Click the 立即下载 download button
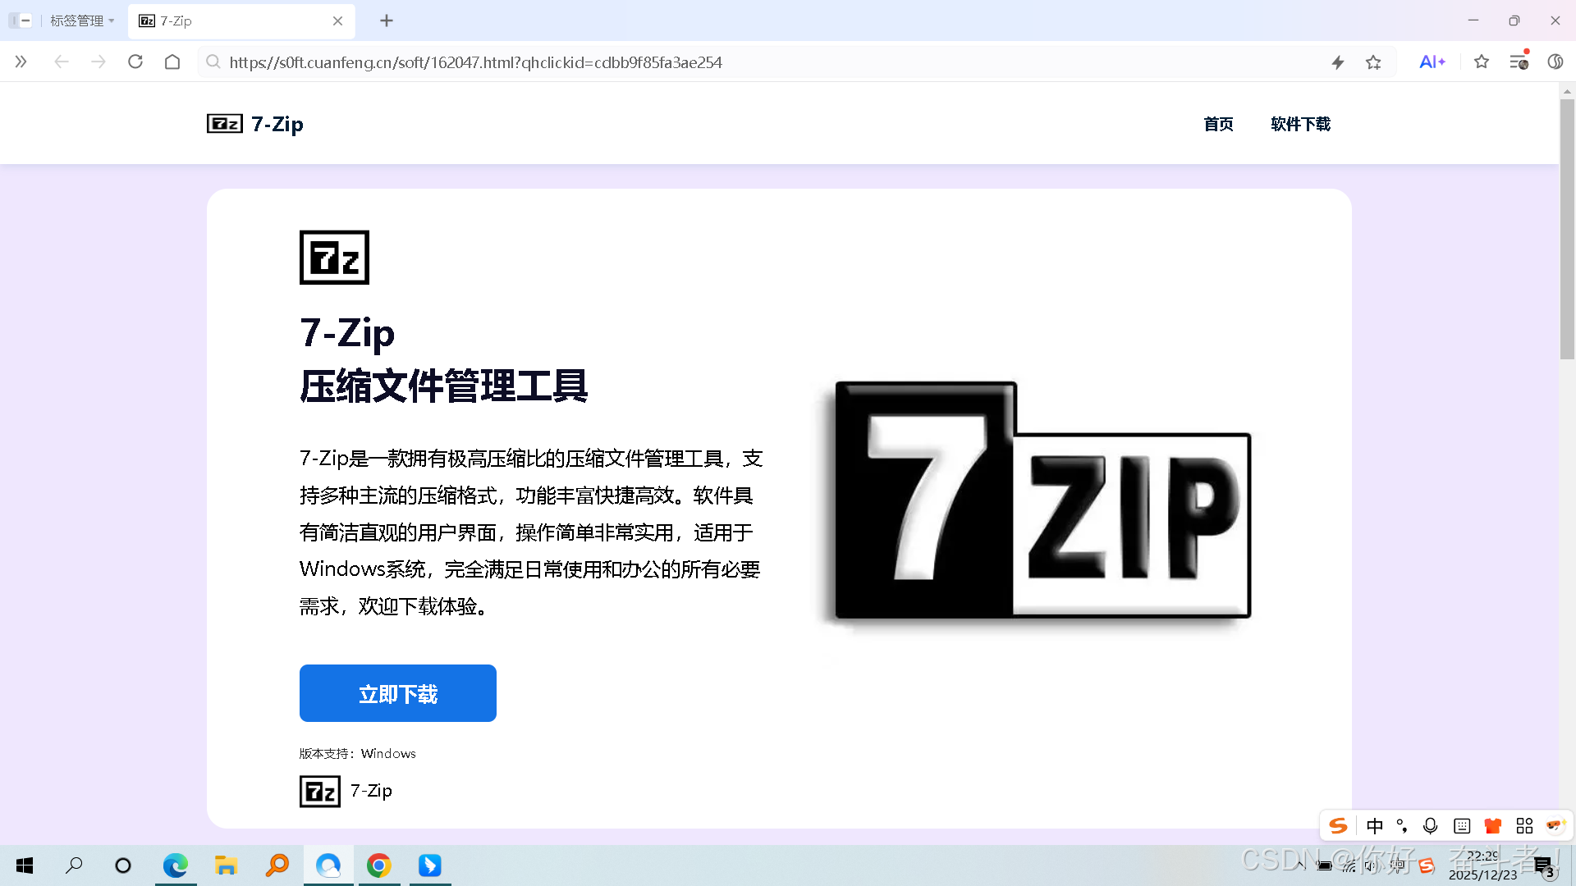This screenshot has width=1576, height=886. pyautogui.click(x=397, y=693)
